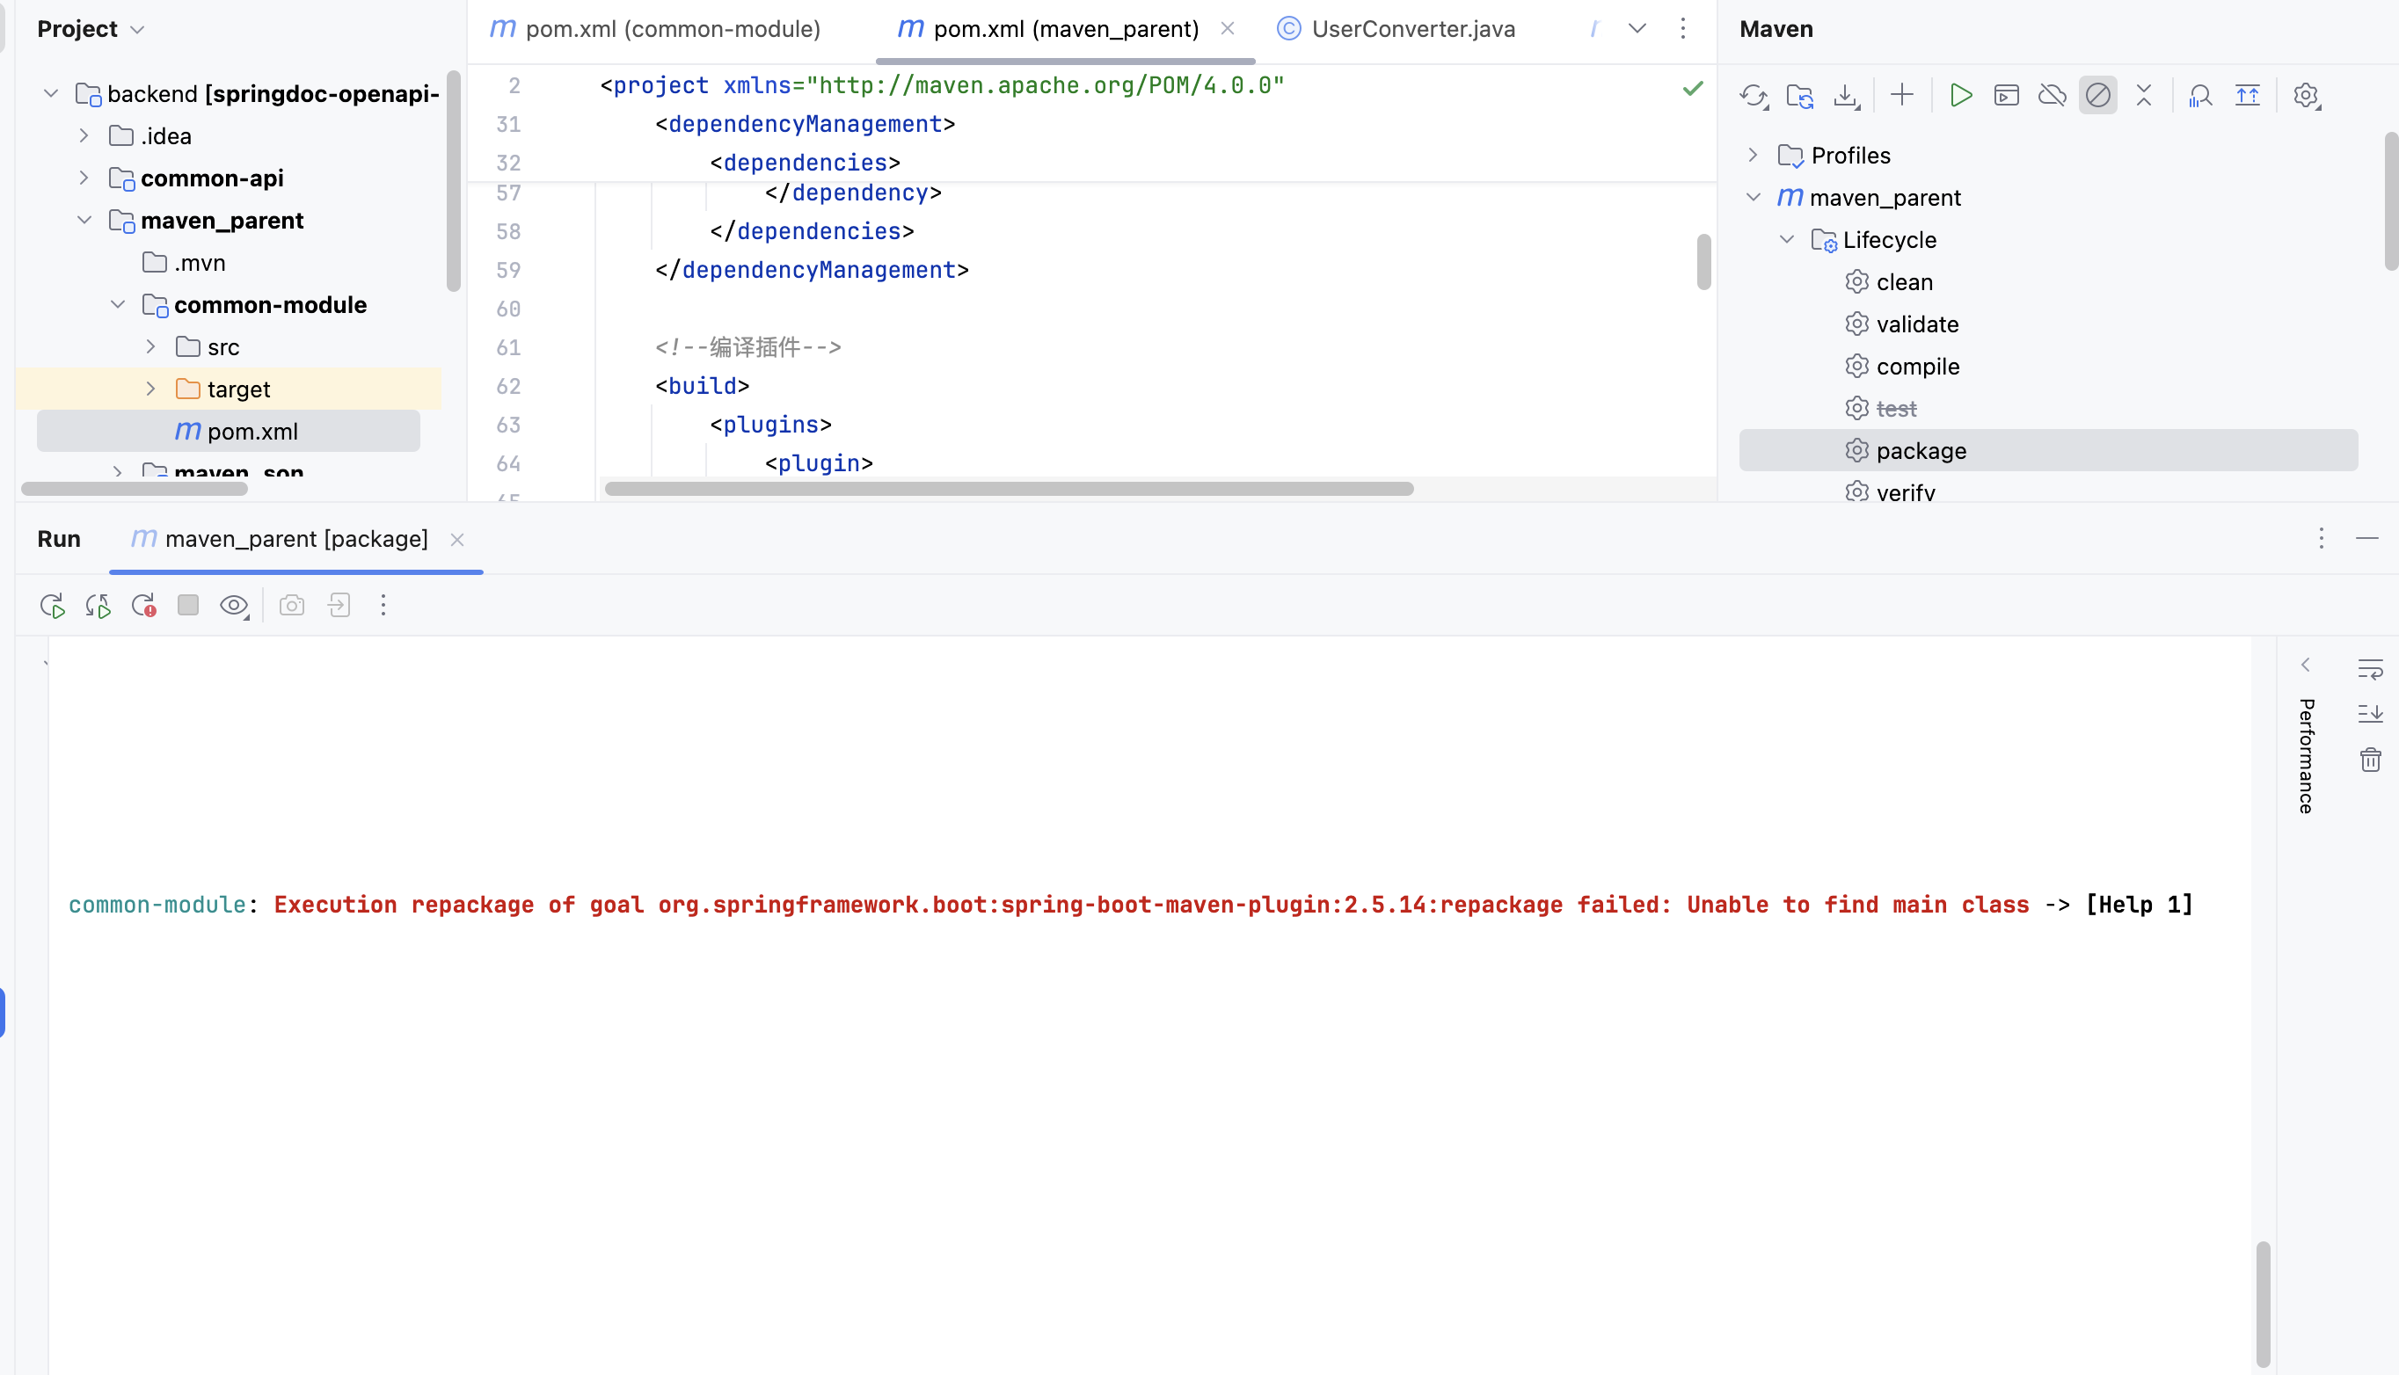Click the editor horizontal scrollbar

pos(1008,488)
